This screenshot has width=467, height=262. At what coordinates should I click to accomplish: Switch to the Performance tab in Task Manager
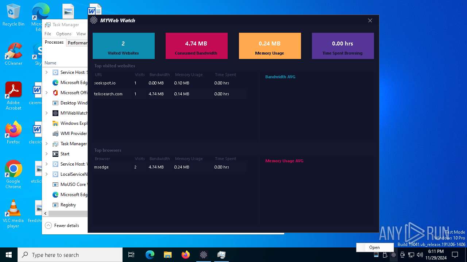77,43
